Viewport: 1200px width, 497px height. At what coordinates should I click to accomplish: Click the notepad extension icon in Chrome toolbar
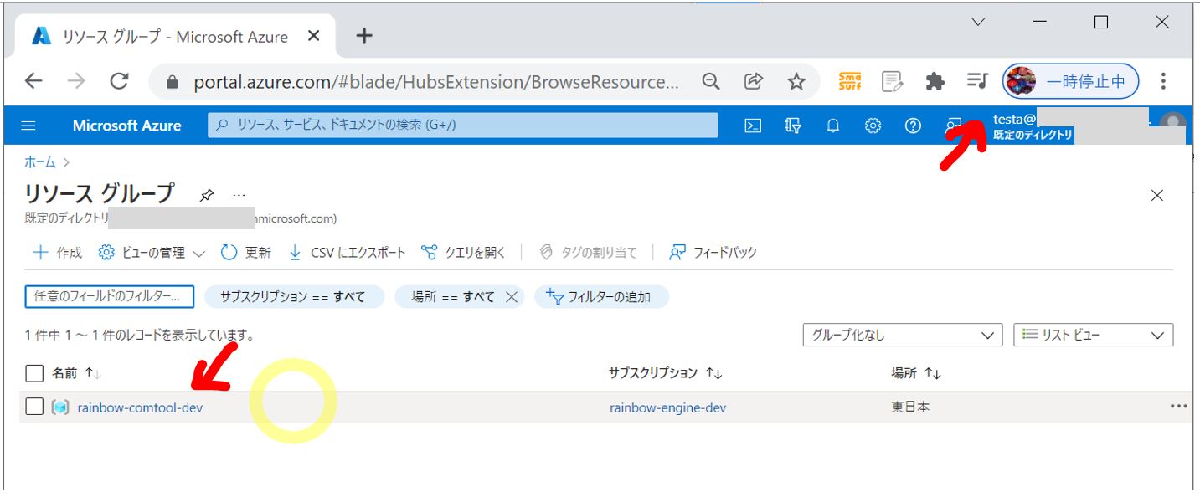tap(893, 81)
